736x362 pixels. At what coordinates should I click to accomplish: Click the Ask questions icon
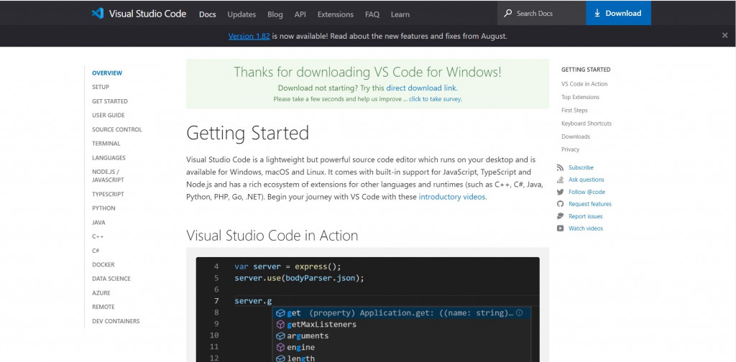coord(560,180)
